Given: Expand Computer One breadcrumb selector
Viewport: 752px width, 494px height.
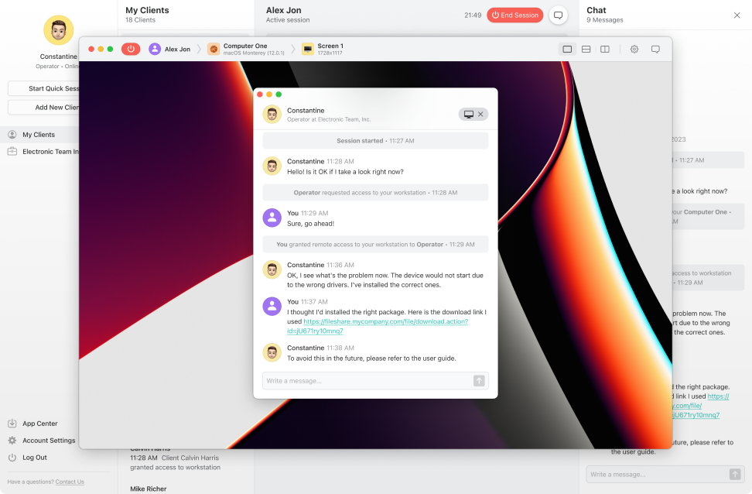Looking at the screenshot, I should coord(246,49).
